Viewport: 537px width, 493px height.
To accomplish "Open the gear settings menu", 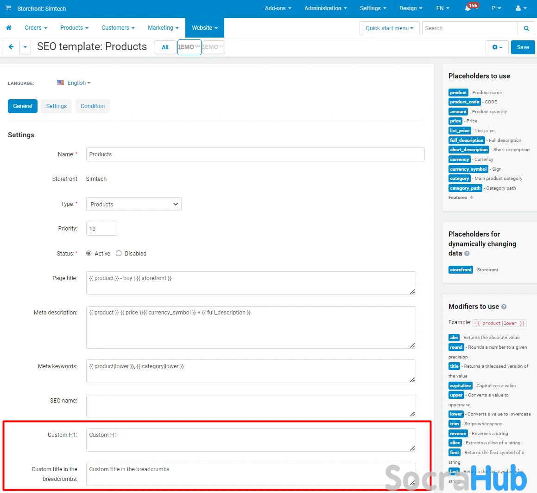I will [497, 47].
